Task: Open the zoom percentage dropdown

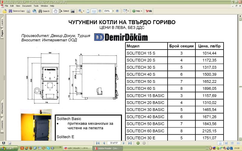Action: [x=113, y=11]
